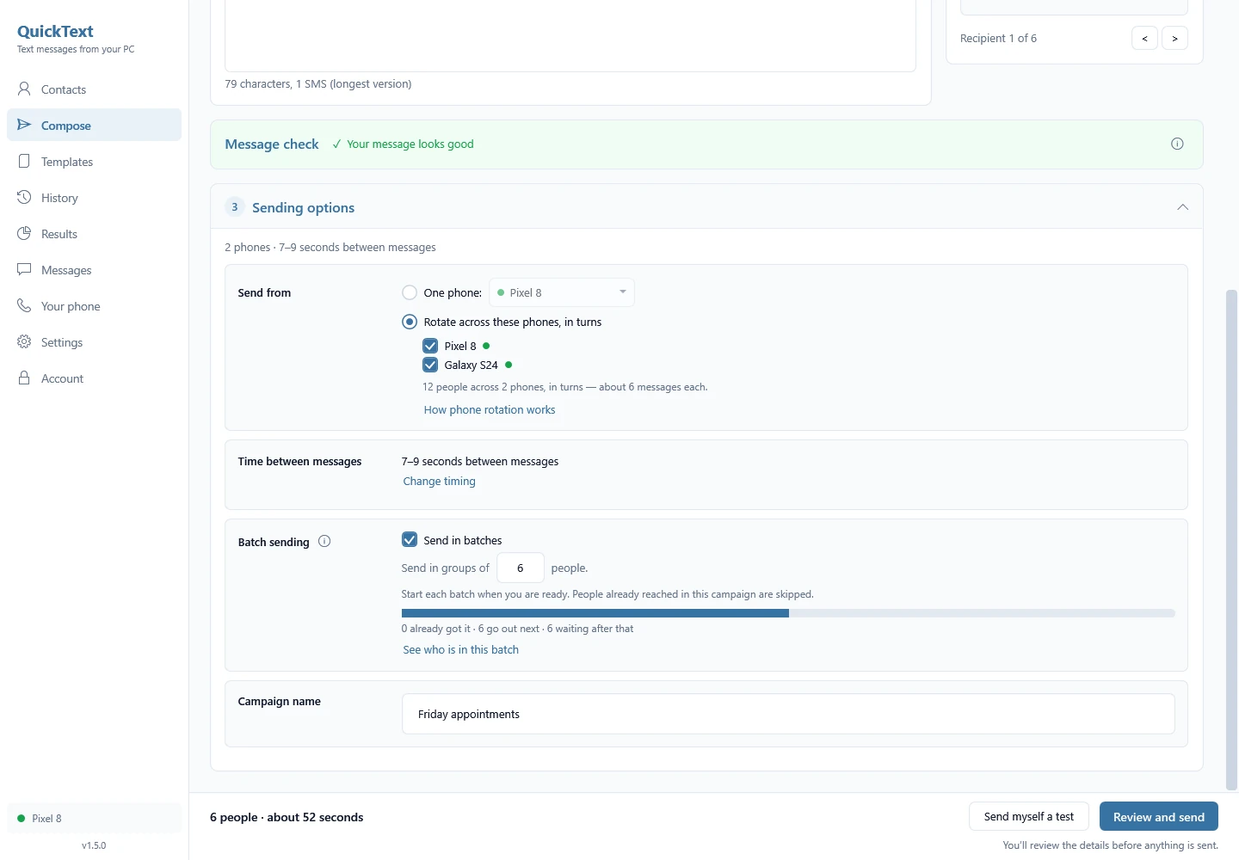Open Contacts via its person icon
Image resolution: width=1239 pixels, height=860 pixels.
coord(24,89)
